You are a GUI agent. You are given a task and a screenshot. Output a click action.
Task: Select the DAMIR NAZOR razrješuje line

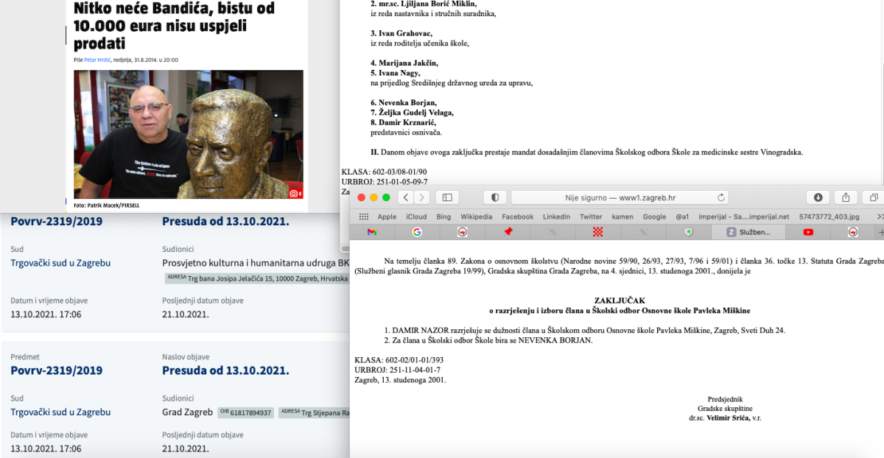pos(585,330)
